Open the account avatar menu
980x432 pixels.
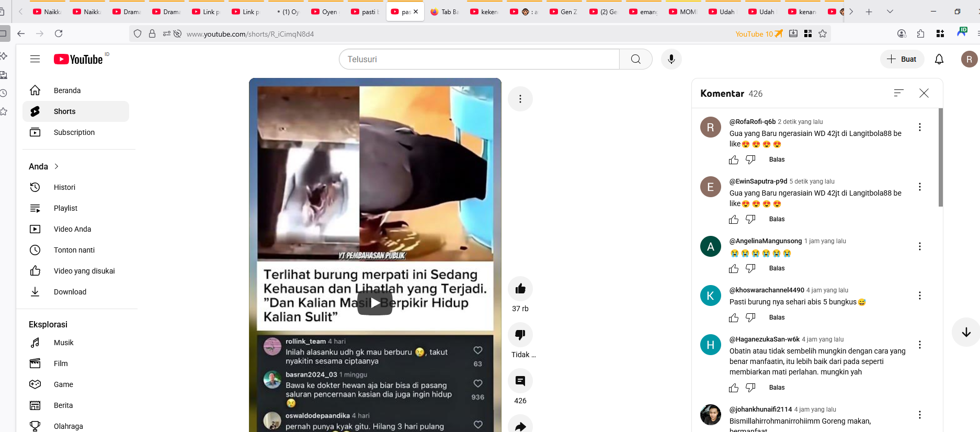969,59
